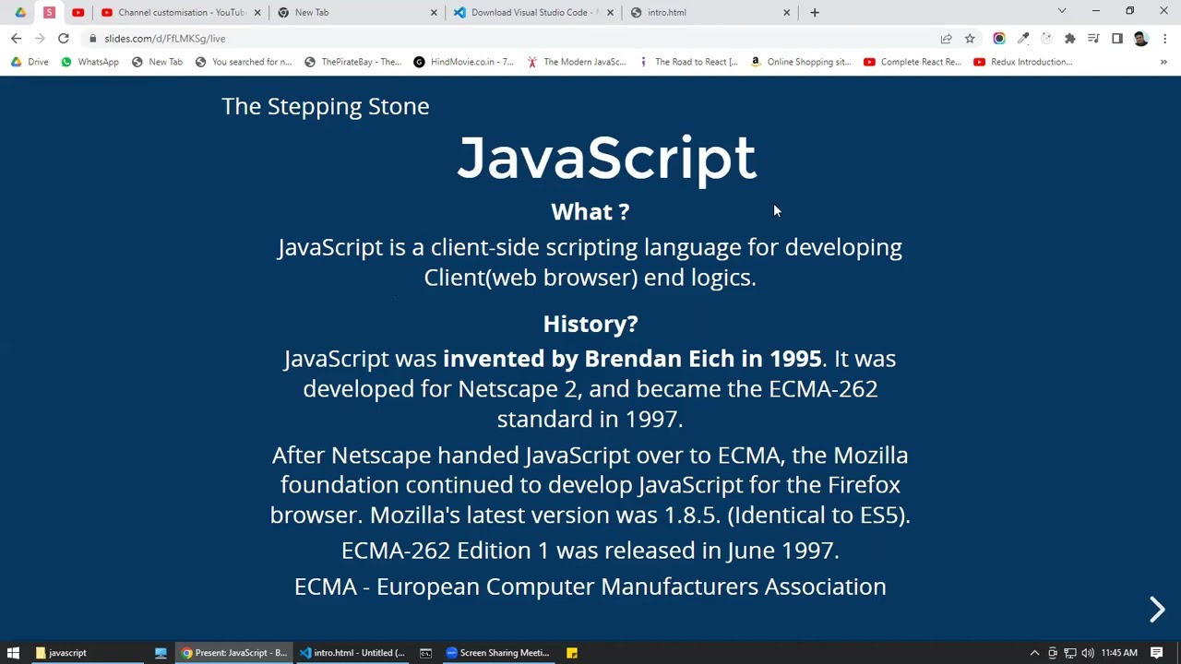Open the yellow sticky notes taskbar icon
Screen dimensions: 1181x664
pyautogui.click(x=572, y=653)
